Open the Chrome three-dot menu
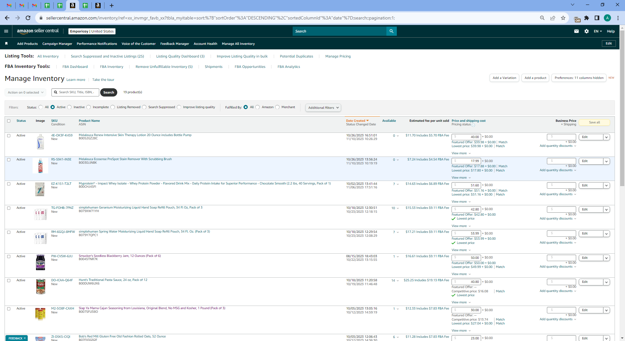 618,18
